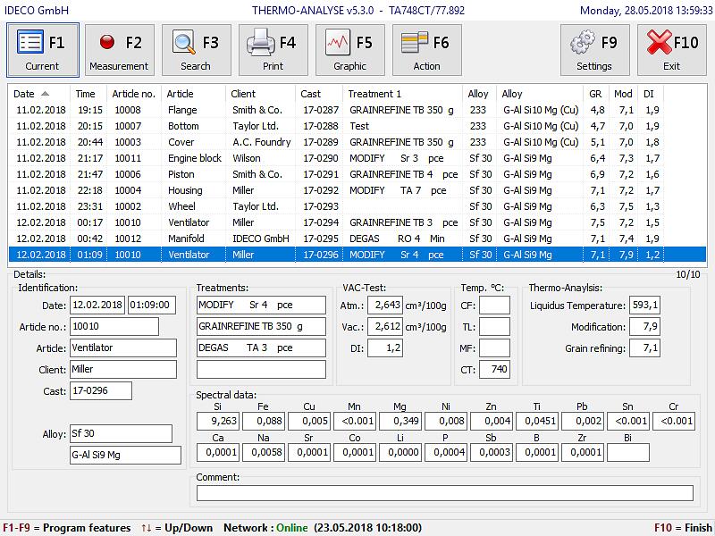The width and height of the screenshot is (715, 536).
Task: Select the Manifold row from IDECO GmbH
Action: pyautogui.click(x=186, y=239)
